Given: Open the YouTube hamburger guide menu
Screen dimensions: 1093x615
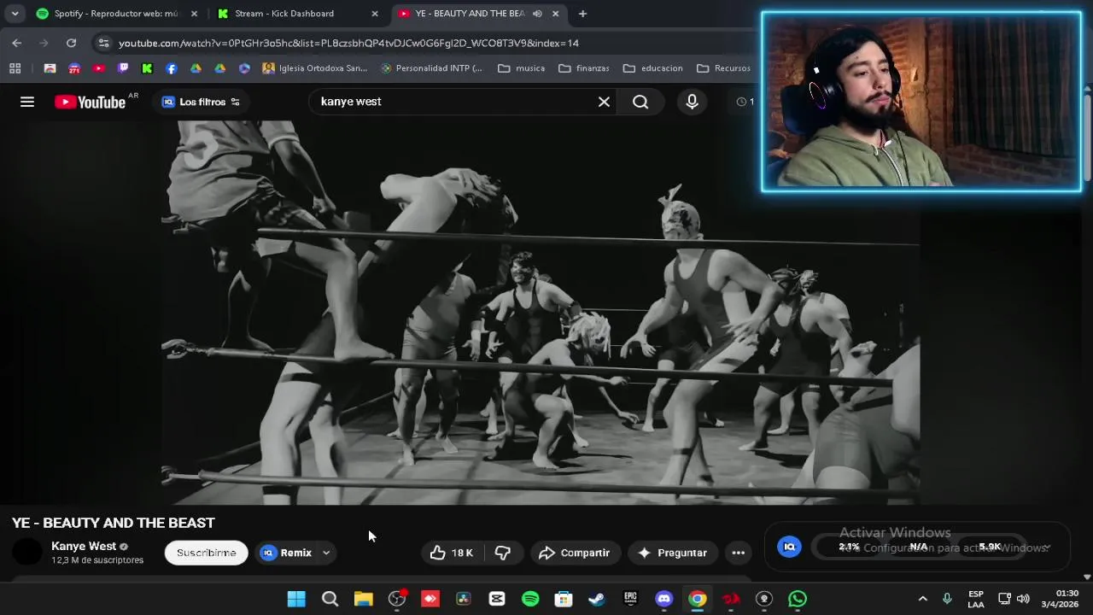Looking at the screenshot, I should 27,102.
